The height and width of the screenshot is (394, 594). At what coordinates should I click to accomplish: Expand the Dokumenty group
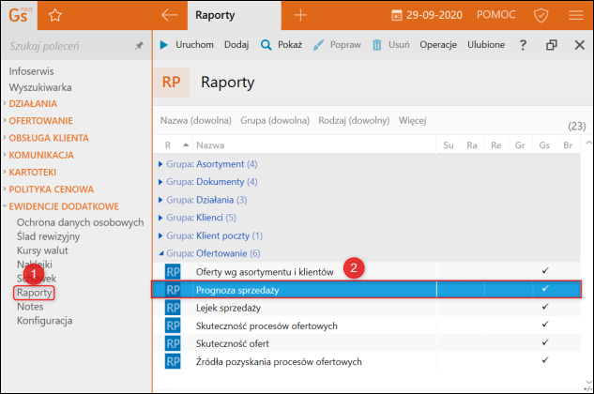[160, 182]
